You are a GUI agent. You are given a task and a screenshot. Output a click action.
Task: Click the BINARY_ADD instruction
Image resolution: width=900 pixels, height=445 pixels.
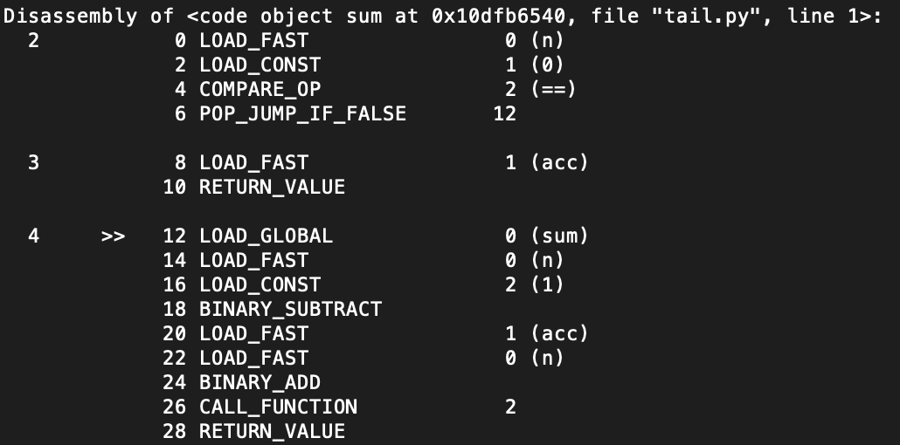click(260, 382)
